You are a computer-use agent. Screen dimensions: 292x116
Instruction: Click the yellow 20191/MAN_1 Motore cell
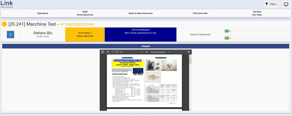coord(85,35)
